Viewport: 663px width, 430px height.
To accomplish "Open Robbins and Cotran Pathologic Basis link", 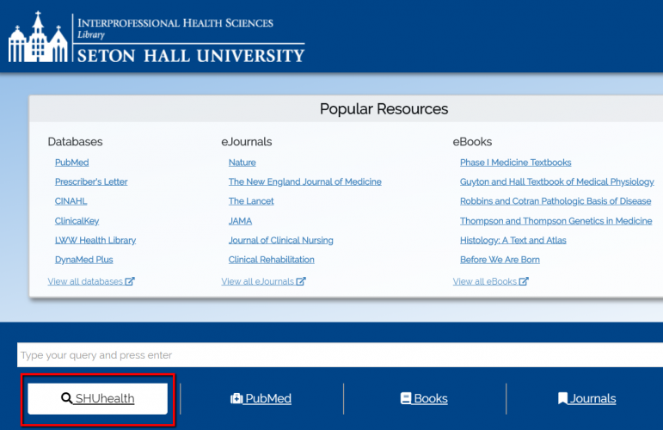I will pyautogui.click(x=556, y=201).
